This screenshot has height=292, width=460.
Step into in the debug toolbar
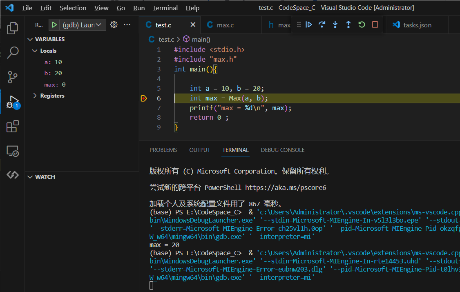[335, 25]
